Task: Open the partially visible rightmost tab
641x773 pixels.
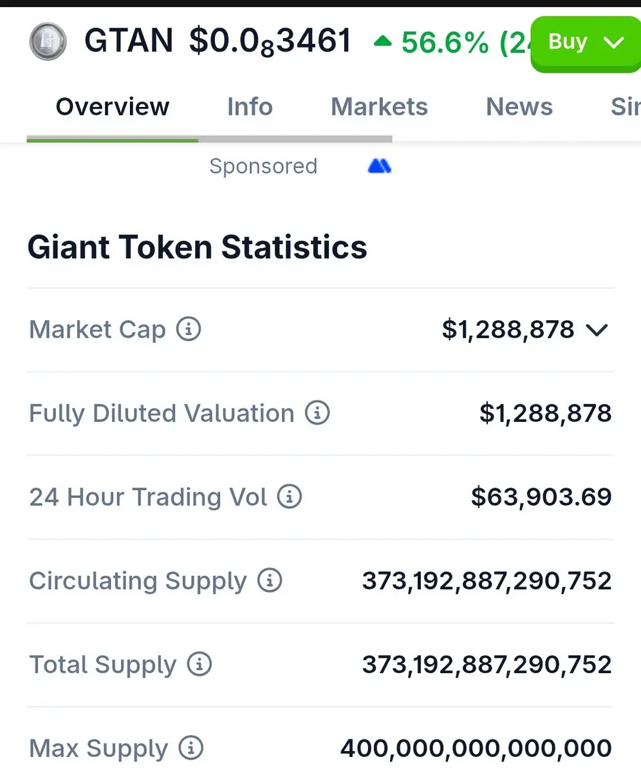Action: pos(625,106)
